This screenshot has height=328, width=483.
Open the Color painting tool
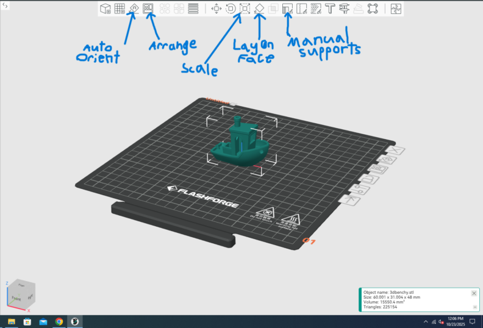[x=316, y=9]
